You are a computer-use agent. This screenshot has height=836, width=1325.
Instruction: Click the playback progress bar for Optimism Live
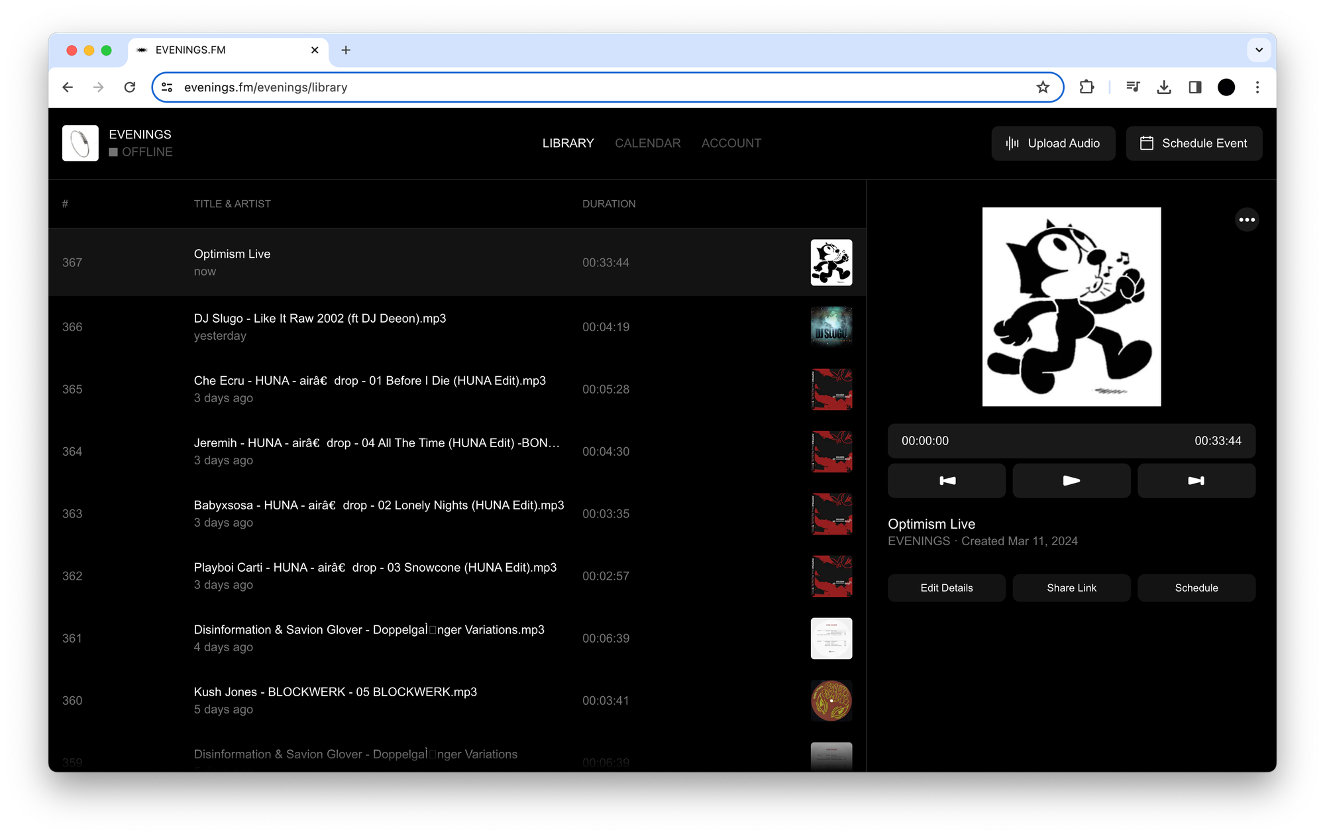point(1071,441)
